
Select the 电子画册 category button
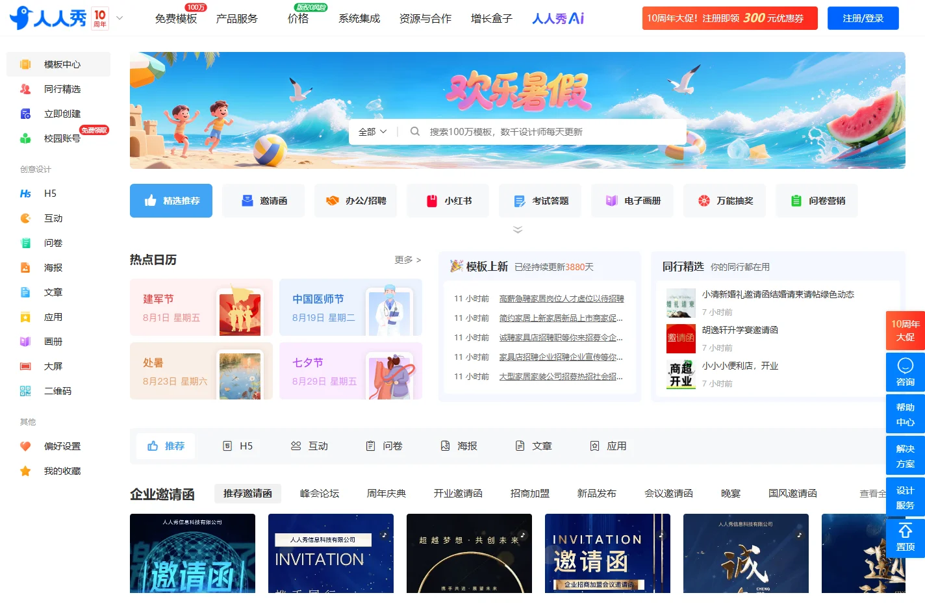632,201
